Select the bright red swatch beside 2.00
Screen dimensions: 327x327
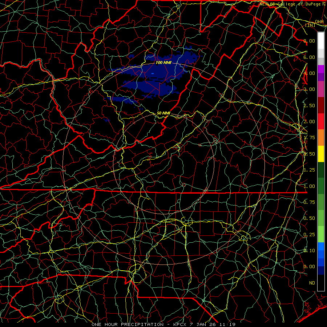(x=321, y=121)
